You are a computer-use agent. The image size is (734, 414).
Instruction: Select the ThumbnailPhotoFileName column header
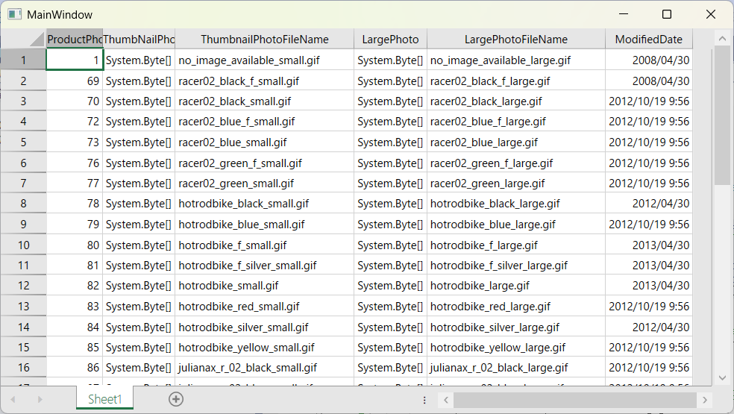pos(264,40)
